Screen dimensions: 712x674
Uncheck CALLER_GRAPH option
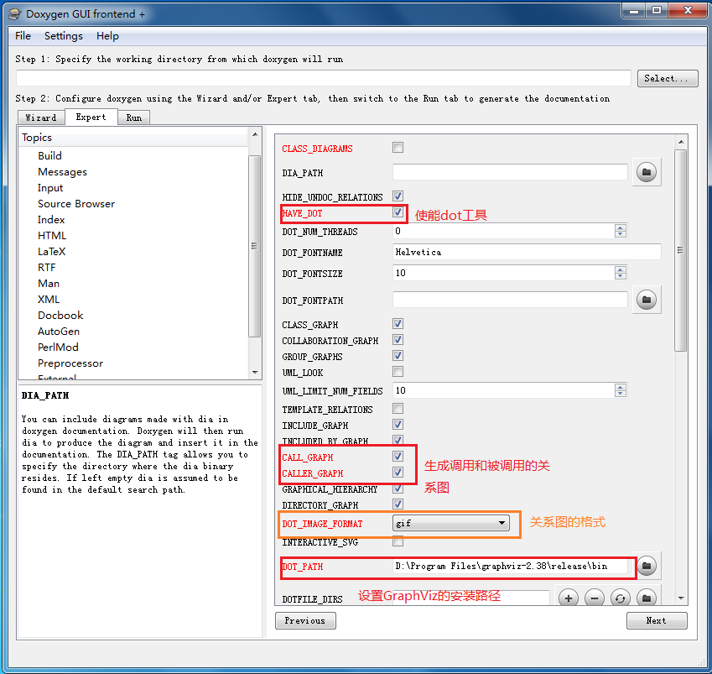(398, 473)
